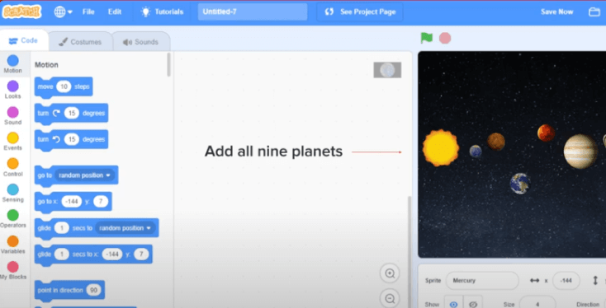Open the go to random position dropdown

pos(84,175)
